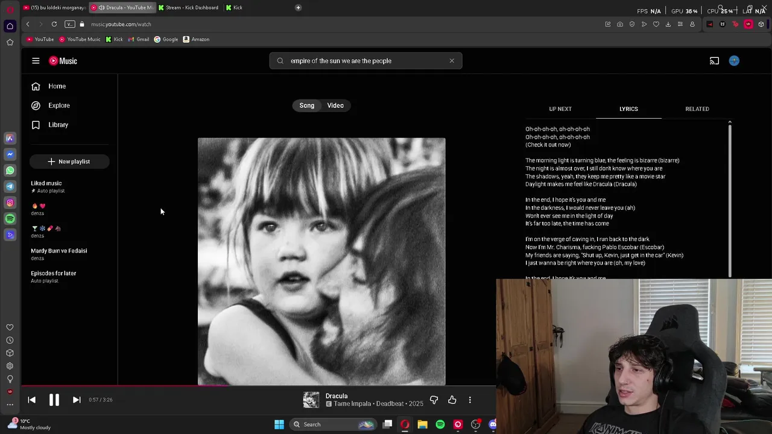Viewport: 772px width, 434px height.
Task: Click the browser snapshot camera icon
Action: point(620,24)
